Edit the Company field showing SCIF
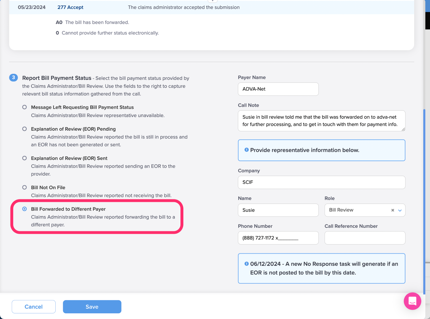 321,182
